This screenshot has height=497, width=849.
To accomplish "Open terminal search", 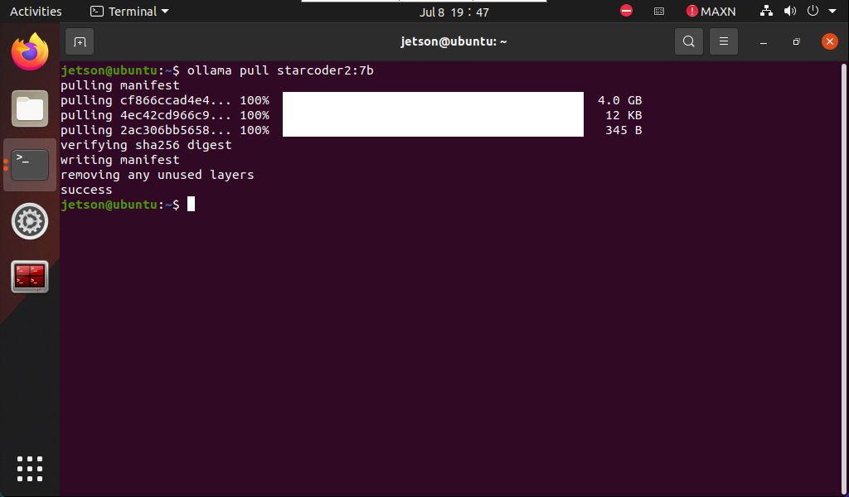I will (x=689, y=41).
